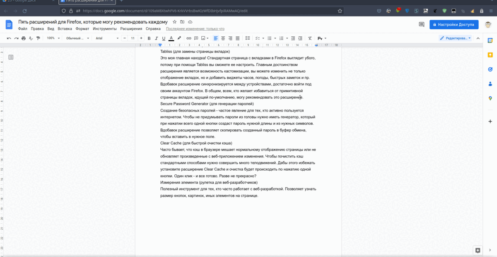The height and width of the screenshot is (257, 497).
Task: Open Google Contacts in the side panel
Action: tap(490, 84)
